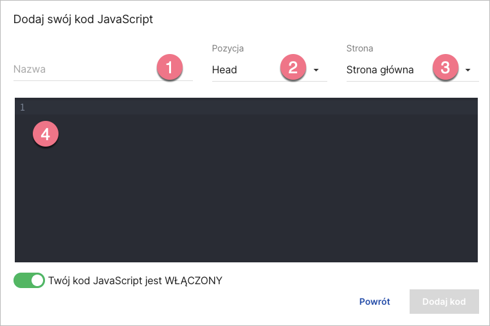The height and width of the screenshot is (326, 490).
Task: Click the 'Strona' field label
Action: pos(359,48)
